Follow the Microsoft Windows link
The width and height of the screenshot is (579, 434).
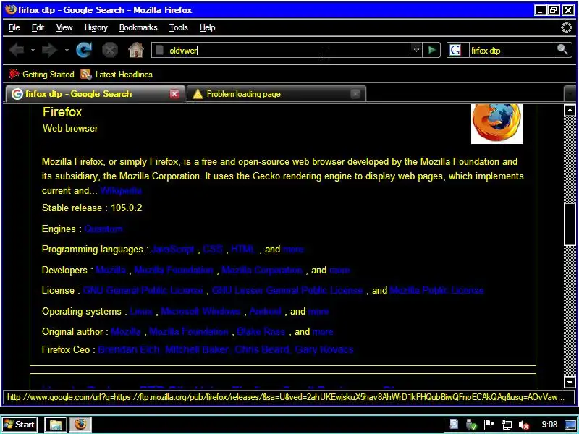[201, 312]
